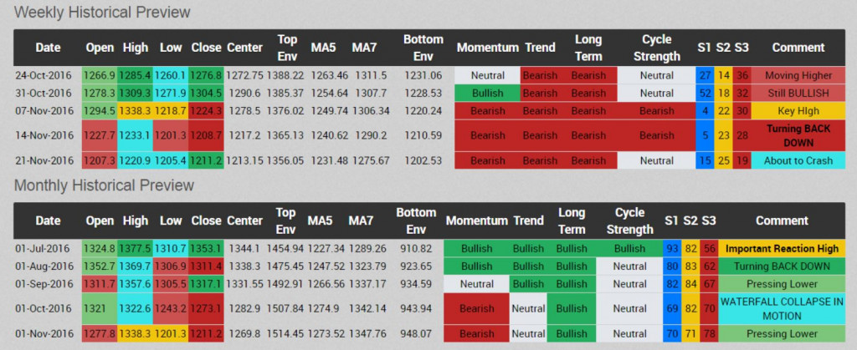Click the green Bullish momentum cell for 31-Oct-2016
The height and width of the screenshot is (350, 857).
[487, 93]
